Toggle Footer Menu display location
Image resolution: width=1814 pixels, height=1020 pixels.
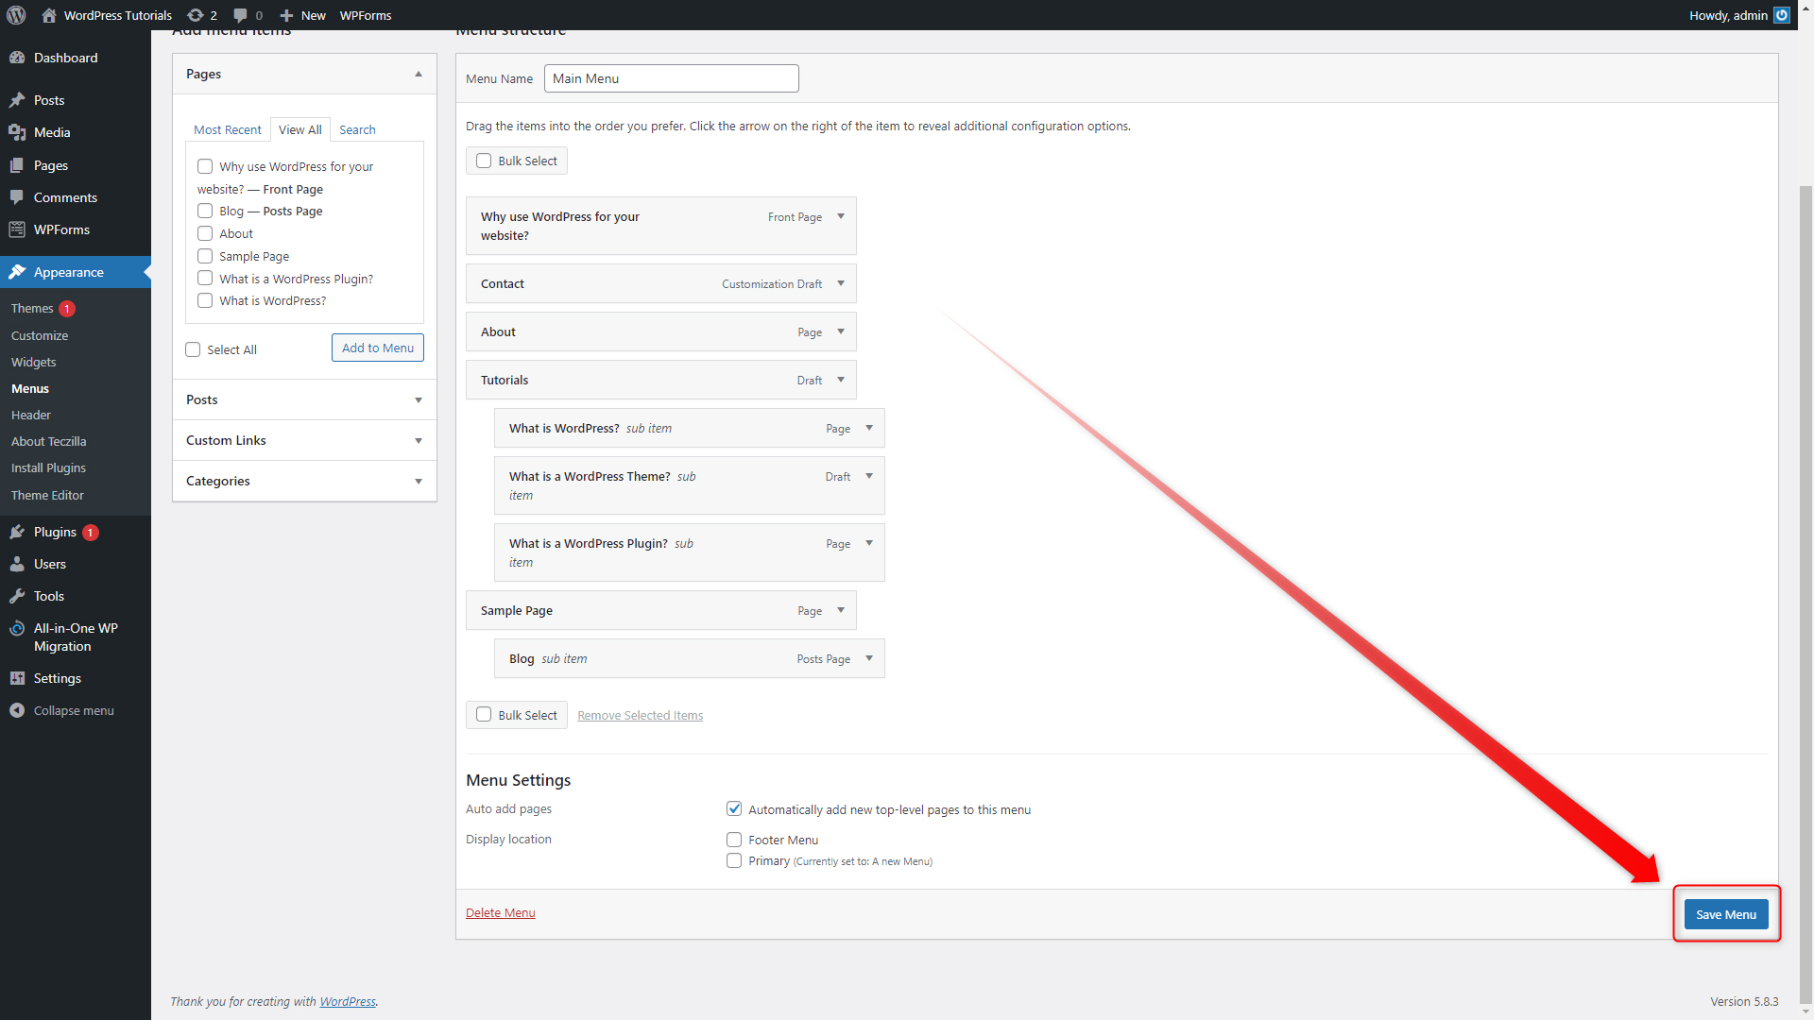(x=734, y=838)
